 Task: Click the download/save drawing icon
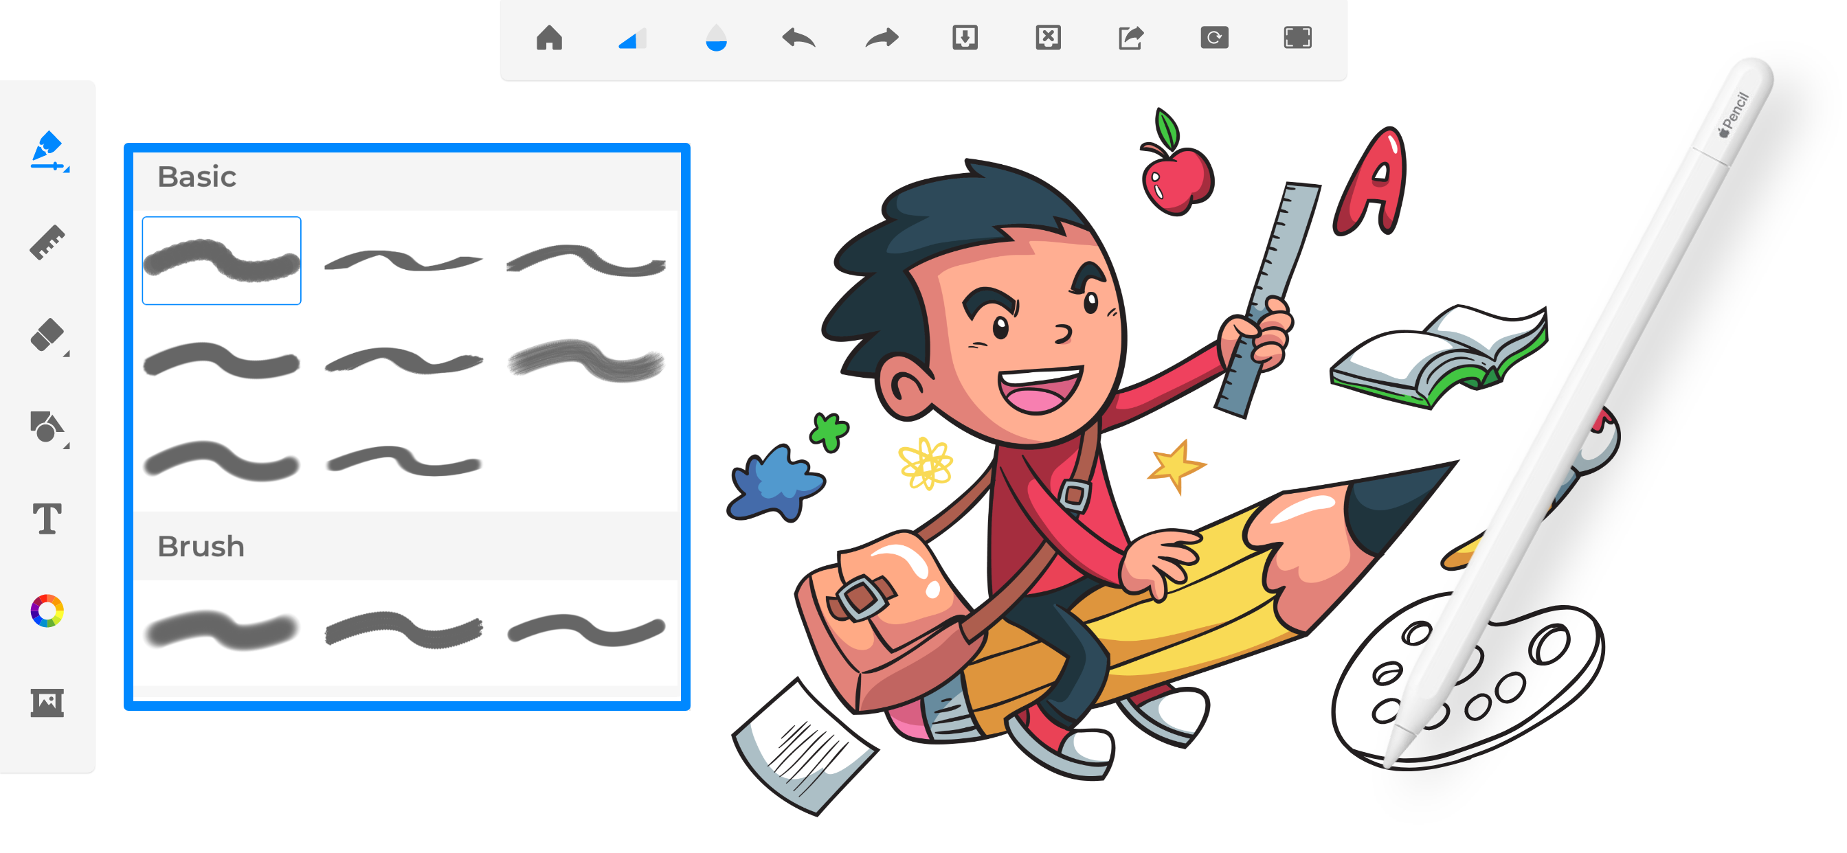click(x=965, y=38)
